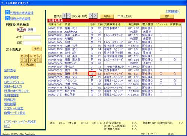This screenshot has width=187, height=136.
Task: Click the 所員の新規登録 document icon
Action: [x=7, y=18]
